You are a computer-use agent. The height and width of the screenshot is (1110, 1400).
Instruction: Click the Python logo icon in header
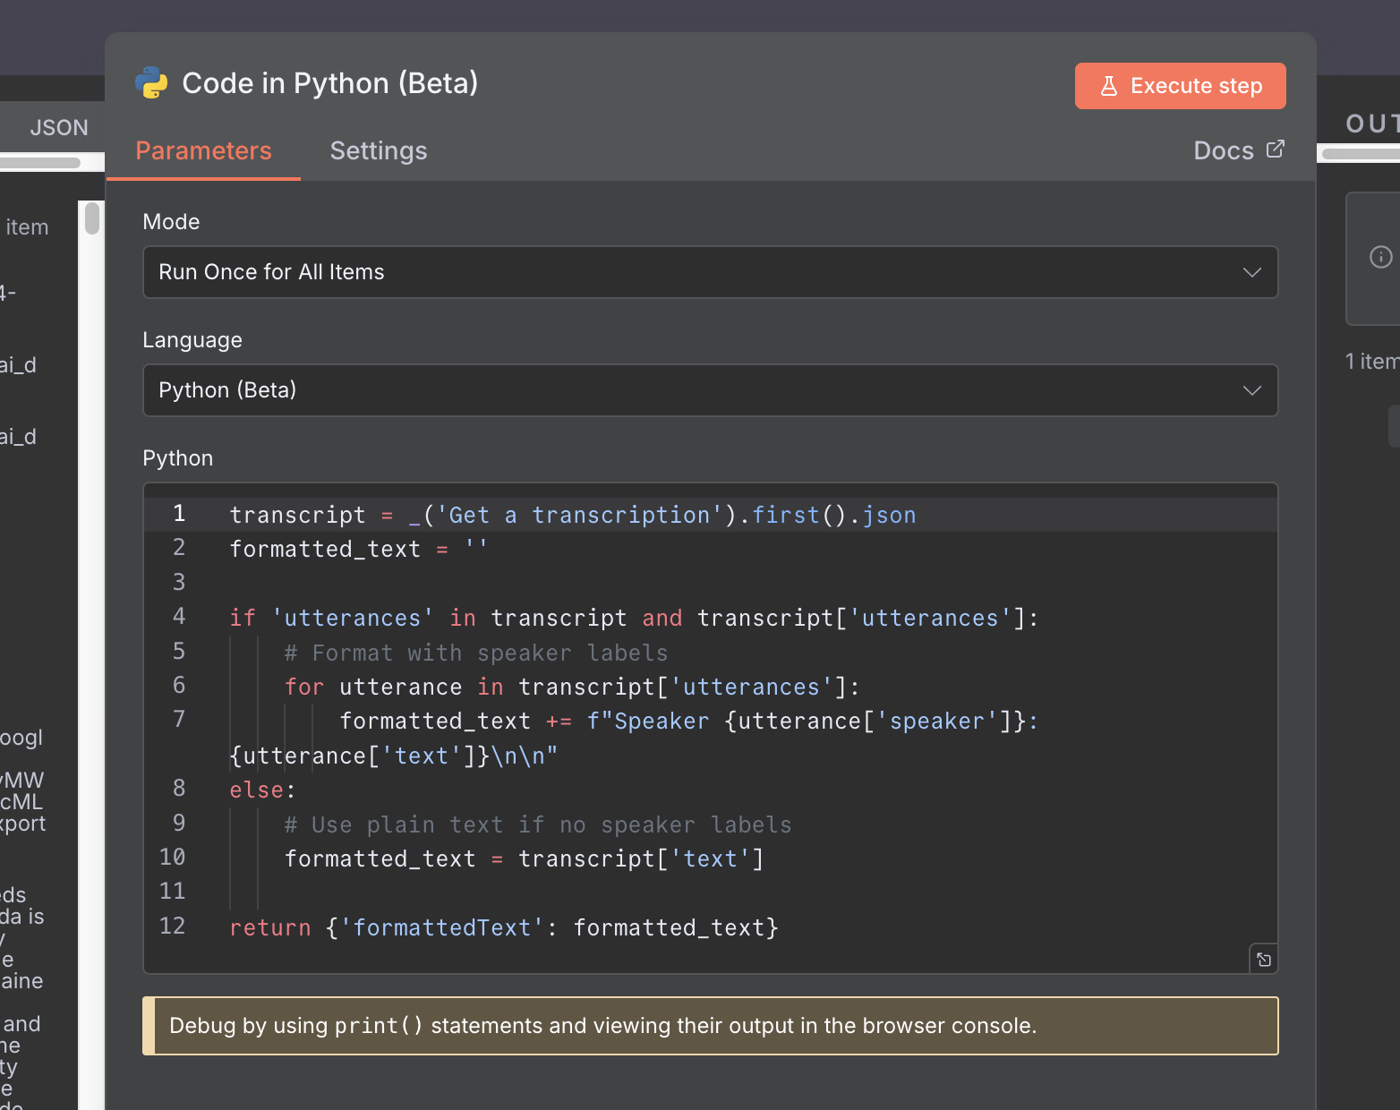(x=151, y=83)
